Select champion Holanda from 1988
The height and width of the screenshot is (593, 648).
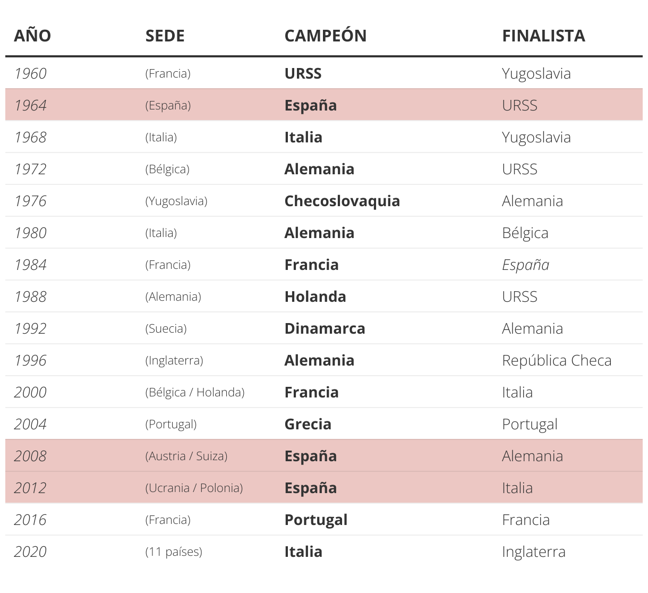[x=315, y=296]
